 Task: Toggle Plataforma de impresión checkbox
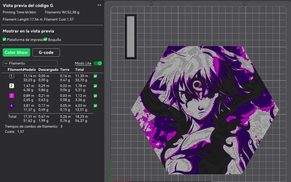4,39
